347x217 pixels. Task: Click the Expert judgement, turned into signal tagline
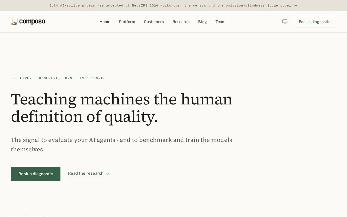63,78
